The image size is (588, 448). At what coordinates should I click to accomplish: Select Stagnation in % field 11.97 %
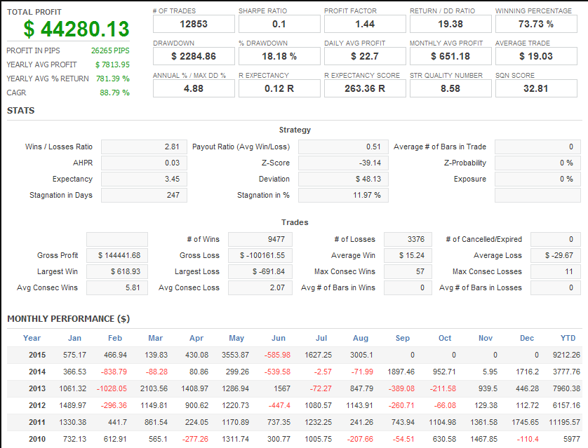click(343, 195)
